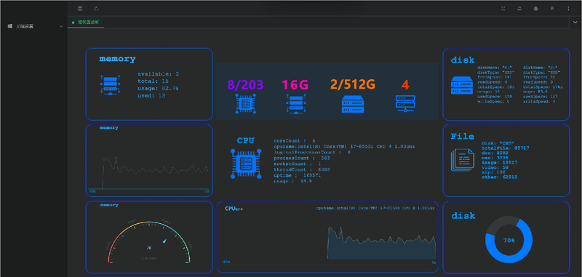Click the 'threadCount : 6382' line
Screen dimensions: 582x277
(x=302, y=169)
